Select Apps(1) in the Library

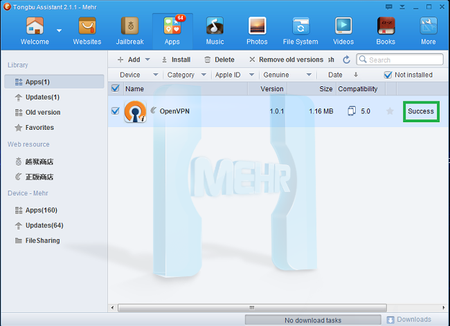[54, 82]
